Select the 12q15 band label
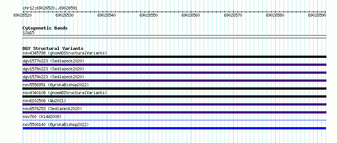This screenshot has height=143, width=337. click(28, 33)
